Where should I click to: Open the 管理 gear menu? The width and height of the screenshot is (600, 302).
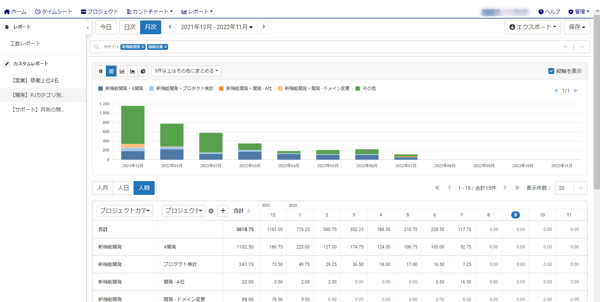click(579, 12)
